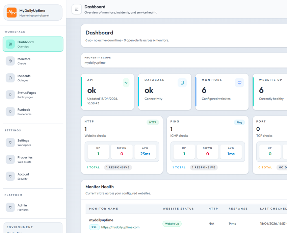Click the PING average 1ms value

(231, 154)
